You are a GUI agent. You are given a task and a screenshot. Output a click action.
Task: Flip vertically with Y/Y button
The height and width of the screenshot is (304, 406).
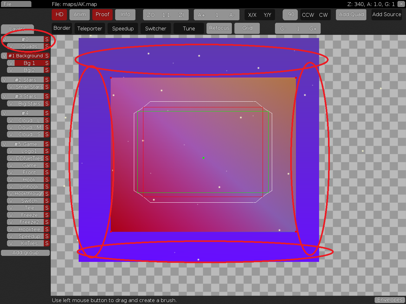[x=267, y=15]
